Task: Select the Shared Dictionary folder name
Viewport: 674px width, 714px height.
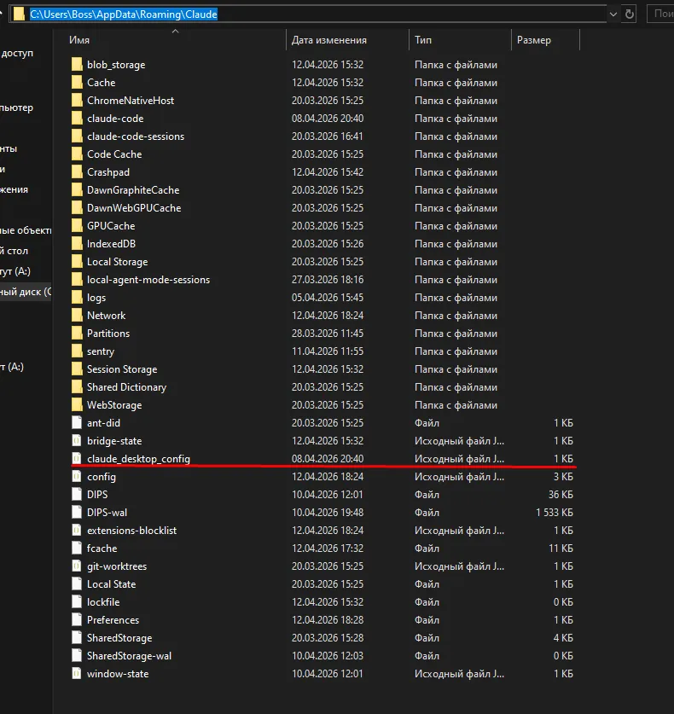Action: pyautogui.click(x=126, y=387)
